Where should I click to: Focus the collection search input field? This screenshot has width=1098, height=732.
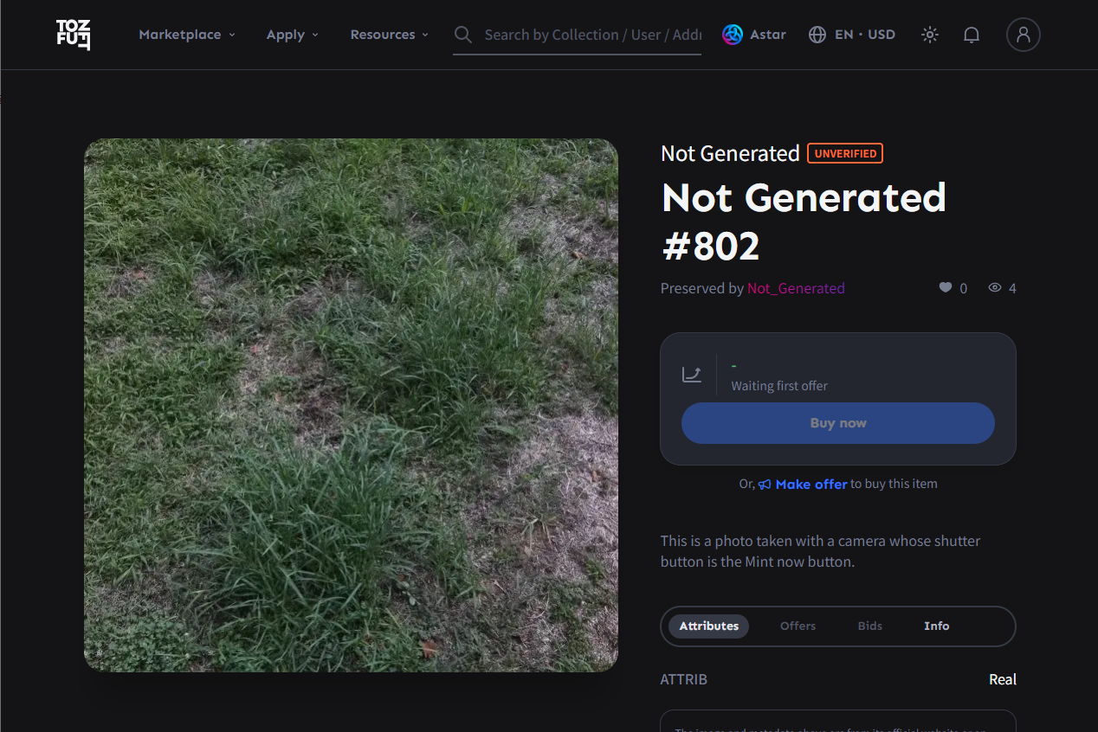(592, 35)
